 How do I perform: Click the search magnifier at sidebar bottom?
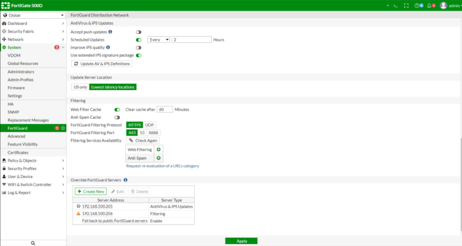tap(33, 243)
